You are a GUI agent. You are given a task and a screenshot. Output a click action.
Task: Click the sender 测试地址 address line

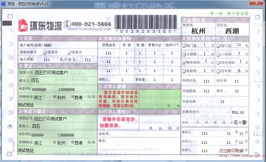26,105
